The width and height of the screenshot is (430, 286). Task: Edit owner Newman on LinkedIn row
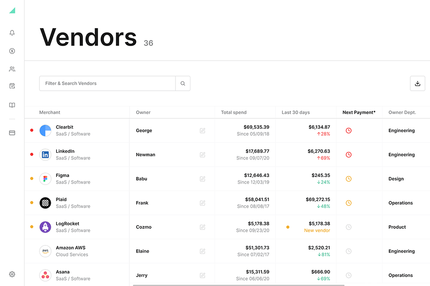(202, 155)
